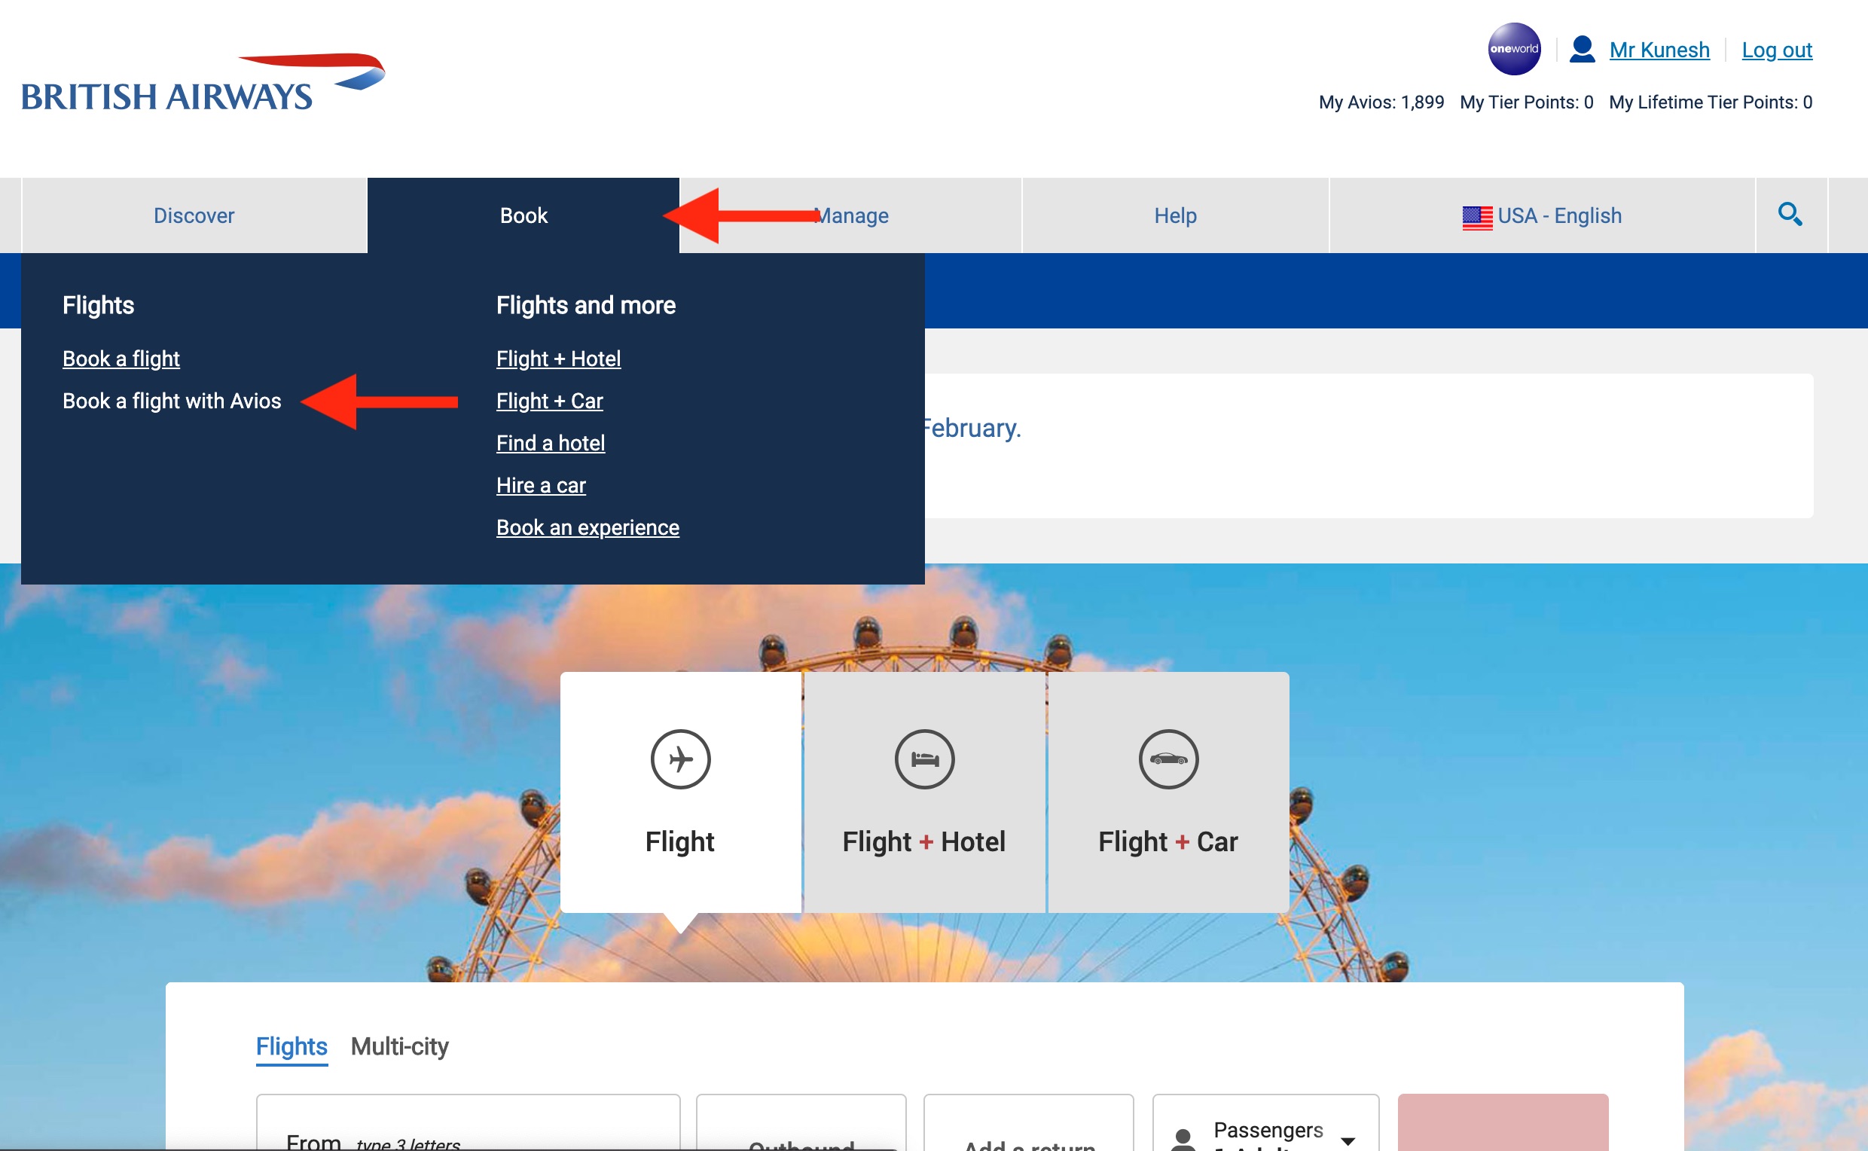Collapse the Book menu tab
The image size is (1868, 1151).
[x=523, y=215]
